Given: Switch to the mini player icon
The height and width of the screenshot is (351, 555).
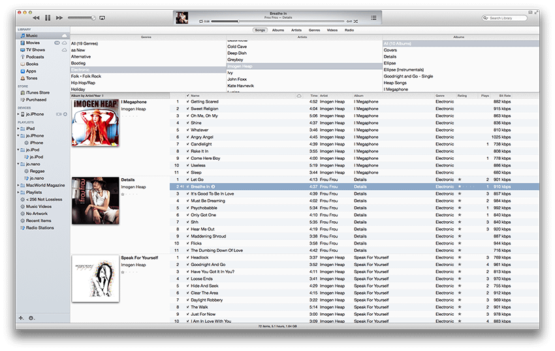Looking at the screenshot, I should coord(530,12).
